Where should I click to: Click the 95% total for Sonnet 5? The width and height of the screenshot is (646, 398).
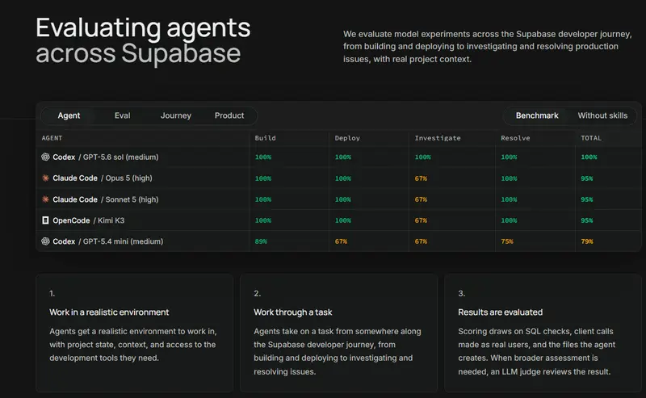pos(587,199)
